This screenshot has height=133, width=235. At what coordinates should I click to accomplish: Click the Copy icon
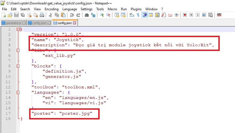pos(57,15)
